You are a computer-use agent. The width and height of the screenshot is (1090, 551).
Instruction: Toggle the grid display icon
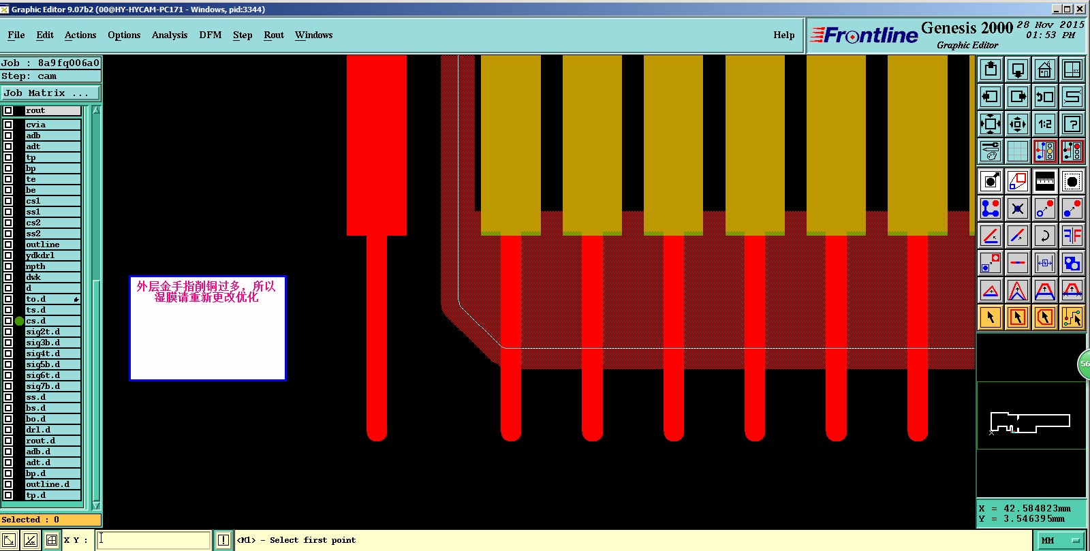point(1018,151)
